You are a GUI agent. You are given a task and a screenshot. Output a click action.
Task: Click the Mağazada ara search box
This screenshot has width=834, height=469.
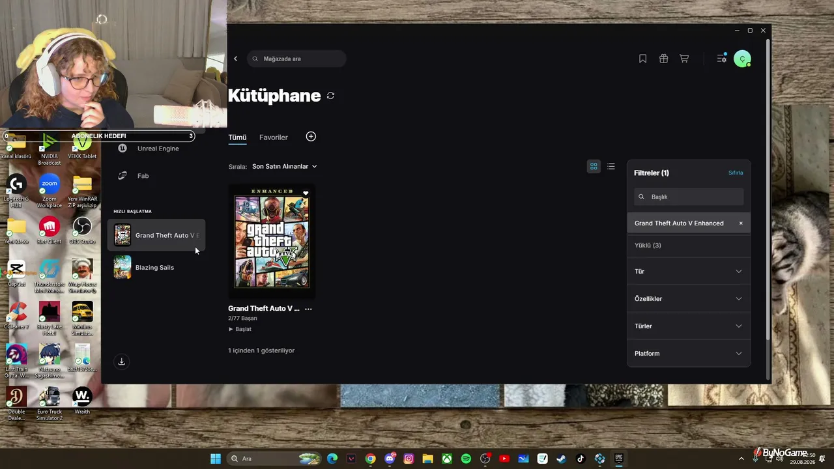296,59
